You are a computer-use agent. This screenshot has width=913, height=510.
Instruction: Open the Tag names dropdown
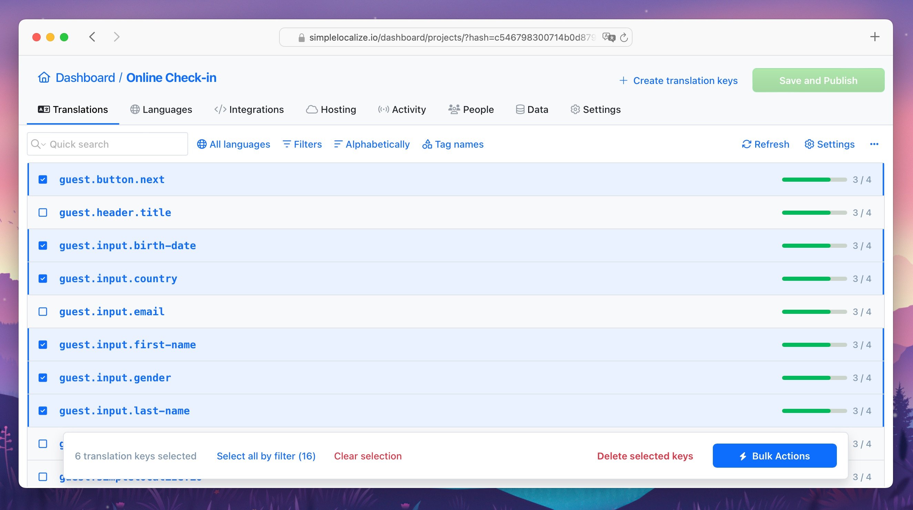453,144
